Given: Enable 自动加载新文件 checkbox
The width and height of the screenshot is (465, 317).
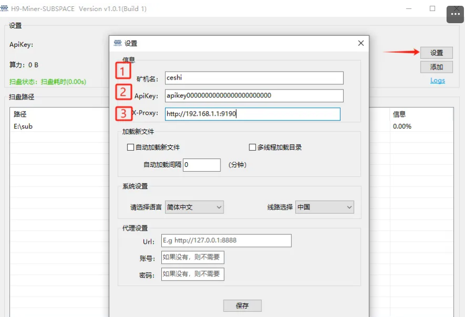Looking at the screenshot, I should [131, 147].
